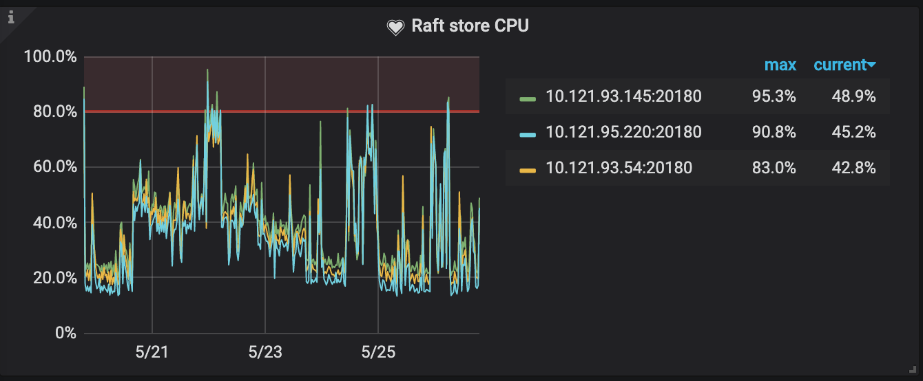Open the Raft store CPU panel title menu
The width and height of the screenshot is (923, 381).
point(470,26)
